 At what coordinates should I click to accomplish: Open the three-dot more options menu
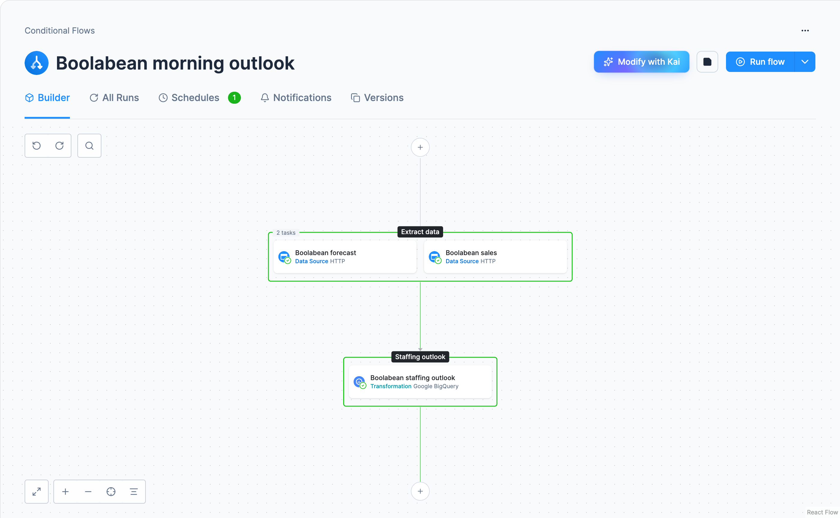pos(805,31)
